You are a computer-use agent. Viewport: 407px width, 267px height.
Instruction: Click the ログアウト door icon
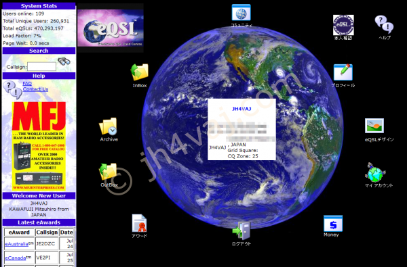(241, 230)
